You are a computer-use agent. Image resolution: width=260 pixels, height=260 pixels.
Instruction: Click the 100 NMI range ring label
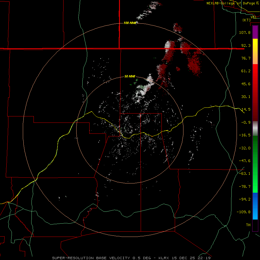130,23
